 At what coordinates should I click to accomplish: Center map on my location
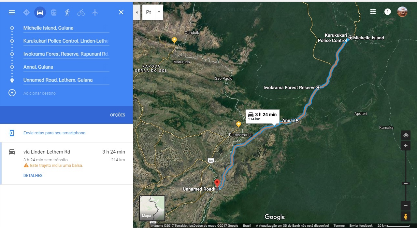(x=406, y=135)
